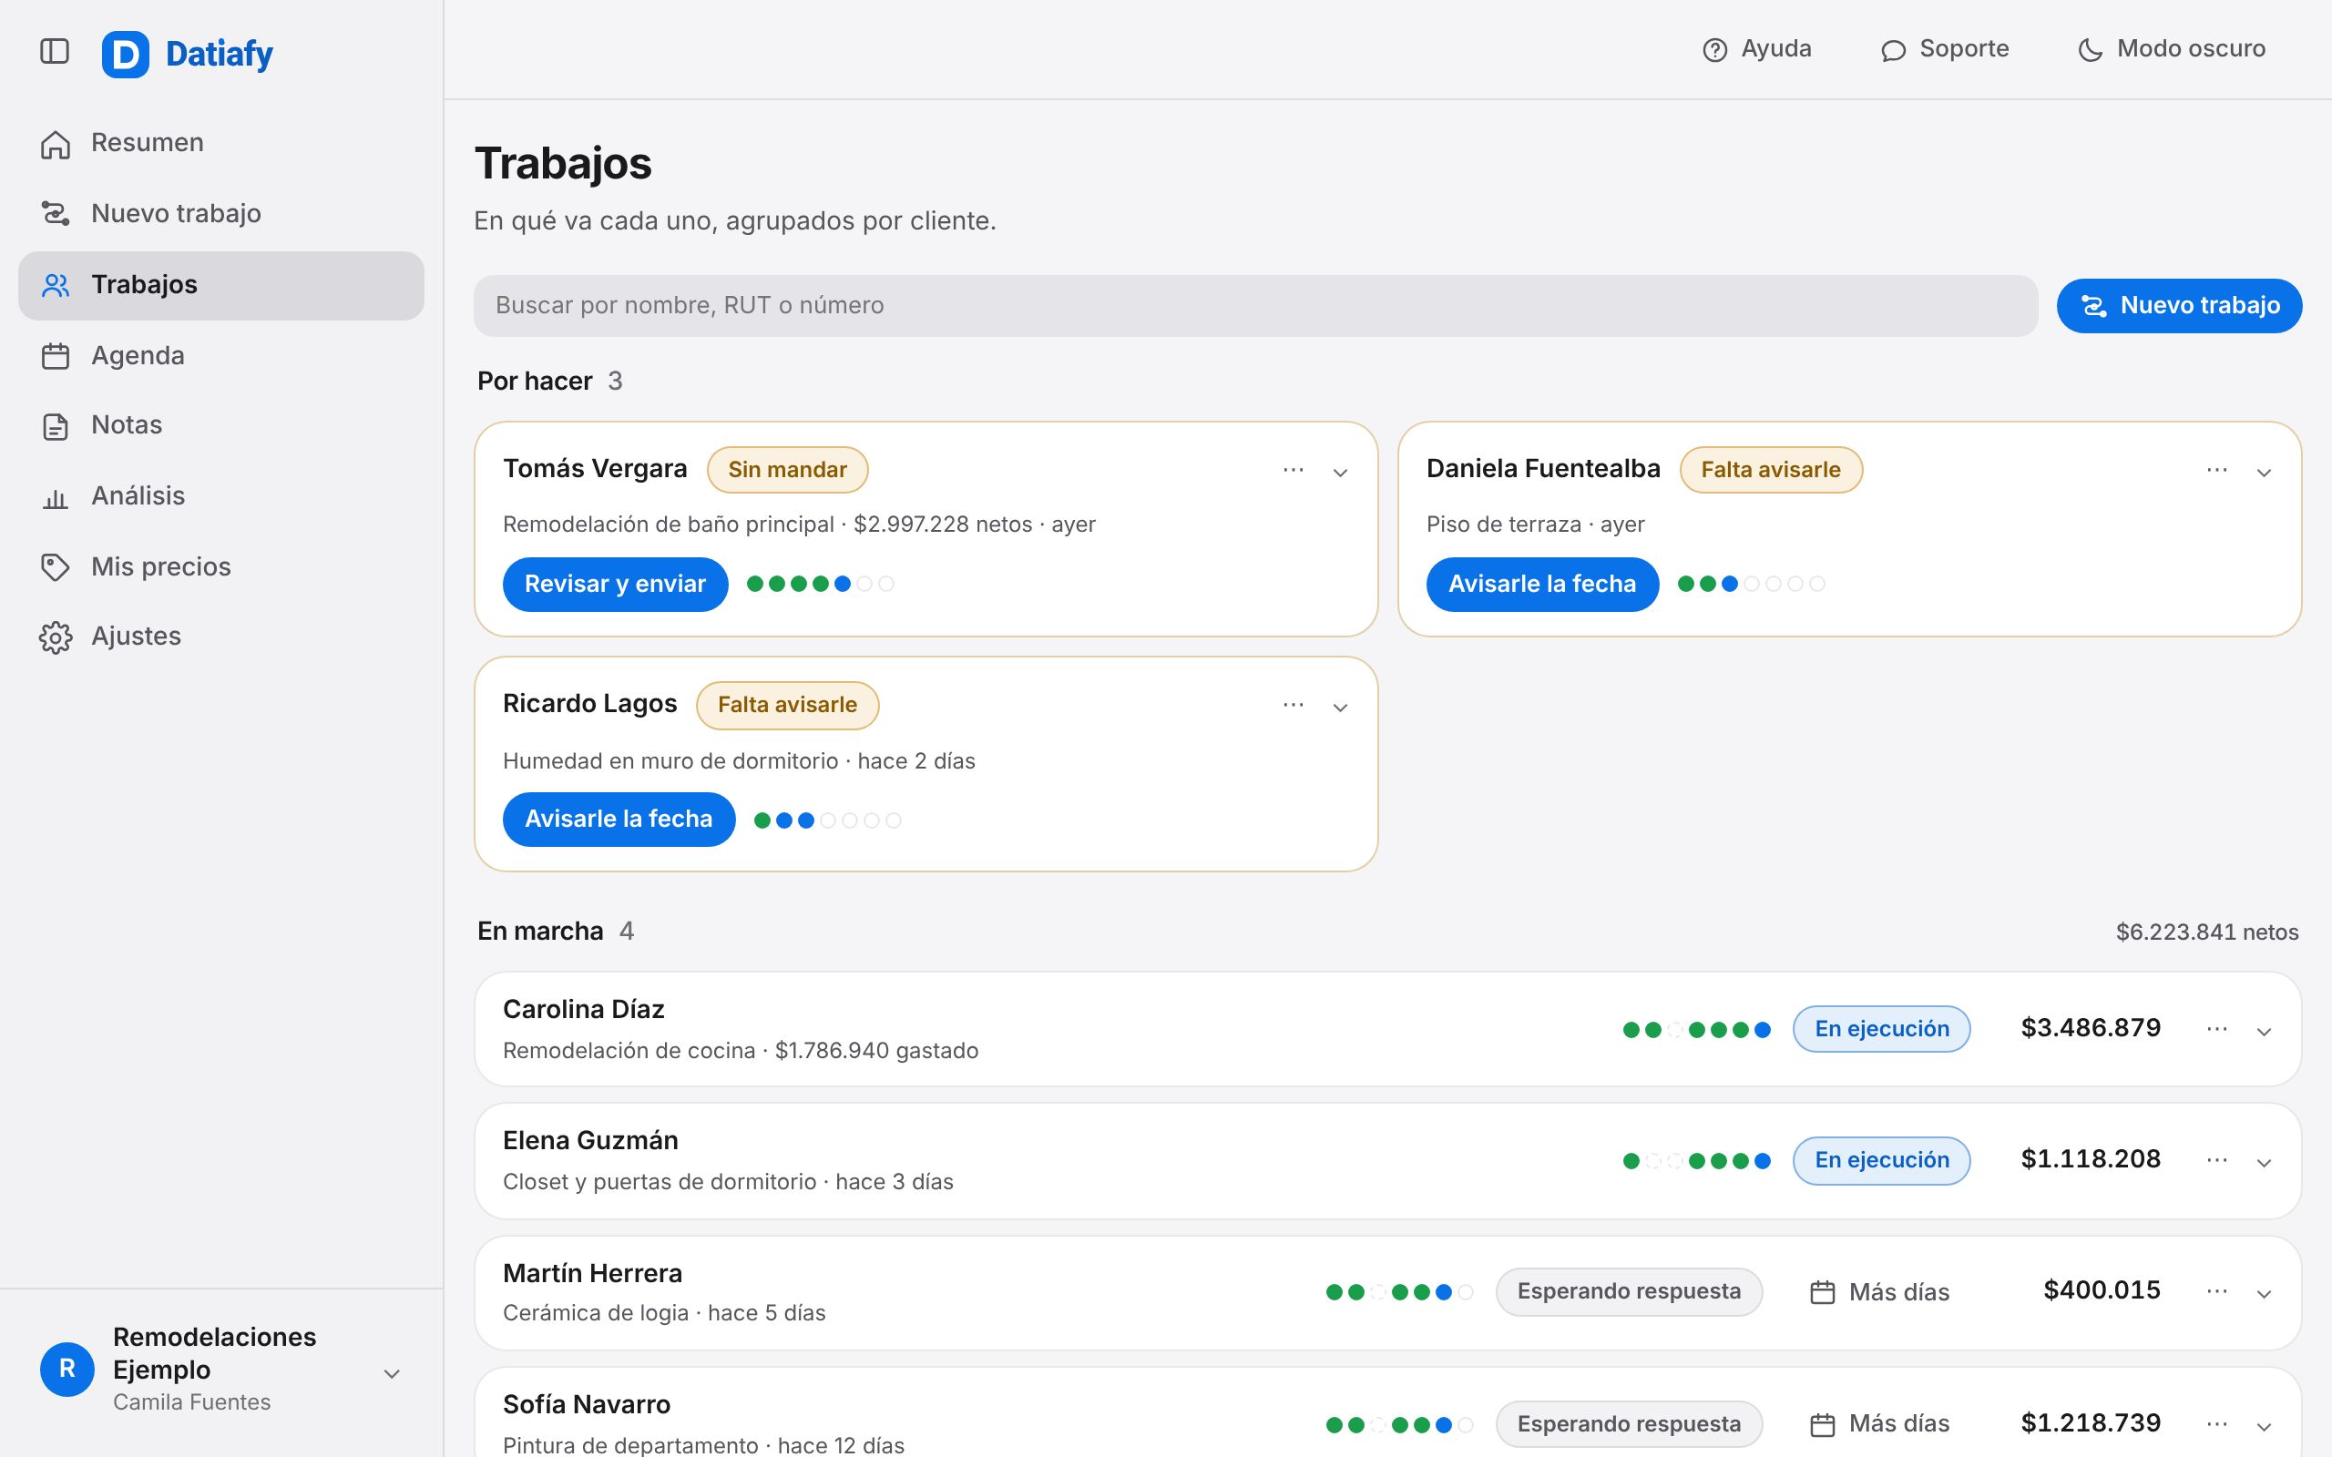Screen dimensions: 2332x1457
Task: Expand the Tomás Vergara card
Action: [1339, 473]
